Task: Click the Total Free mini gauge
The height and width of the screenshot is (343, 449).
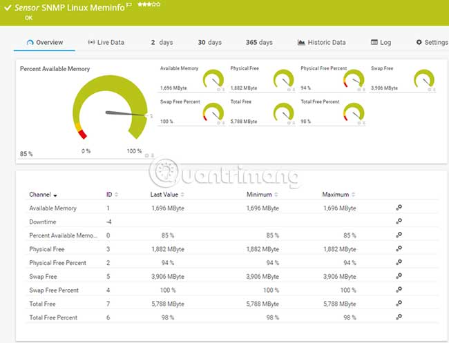Action: pos(283,112)
